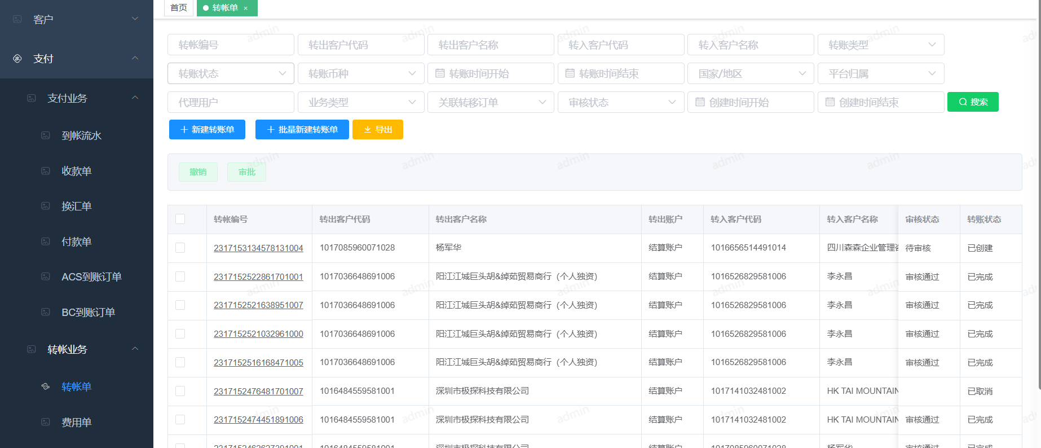Viewport: 1041px width, 448px height.
Task: Switch to the 首页 tab
Action: (x=179, y=8)
